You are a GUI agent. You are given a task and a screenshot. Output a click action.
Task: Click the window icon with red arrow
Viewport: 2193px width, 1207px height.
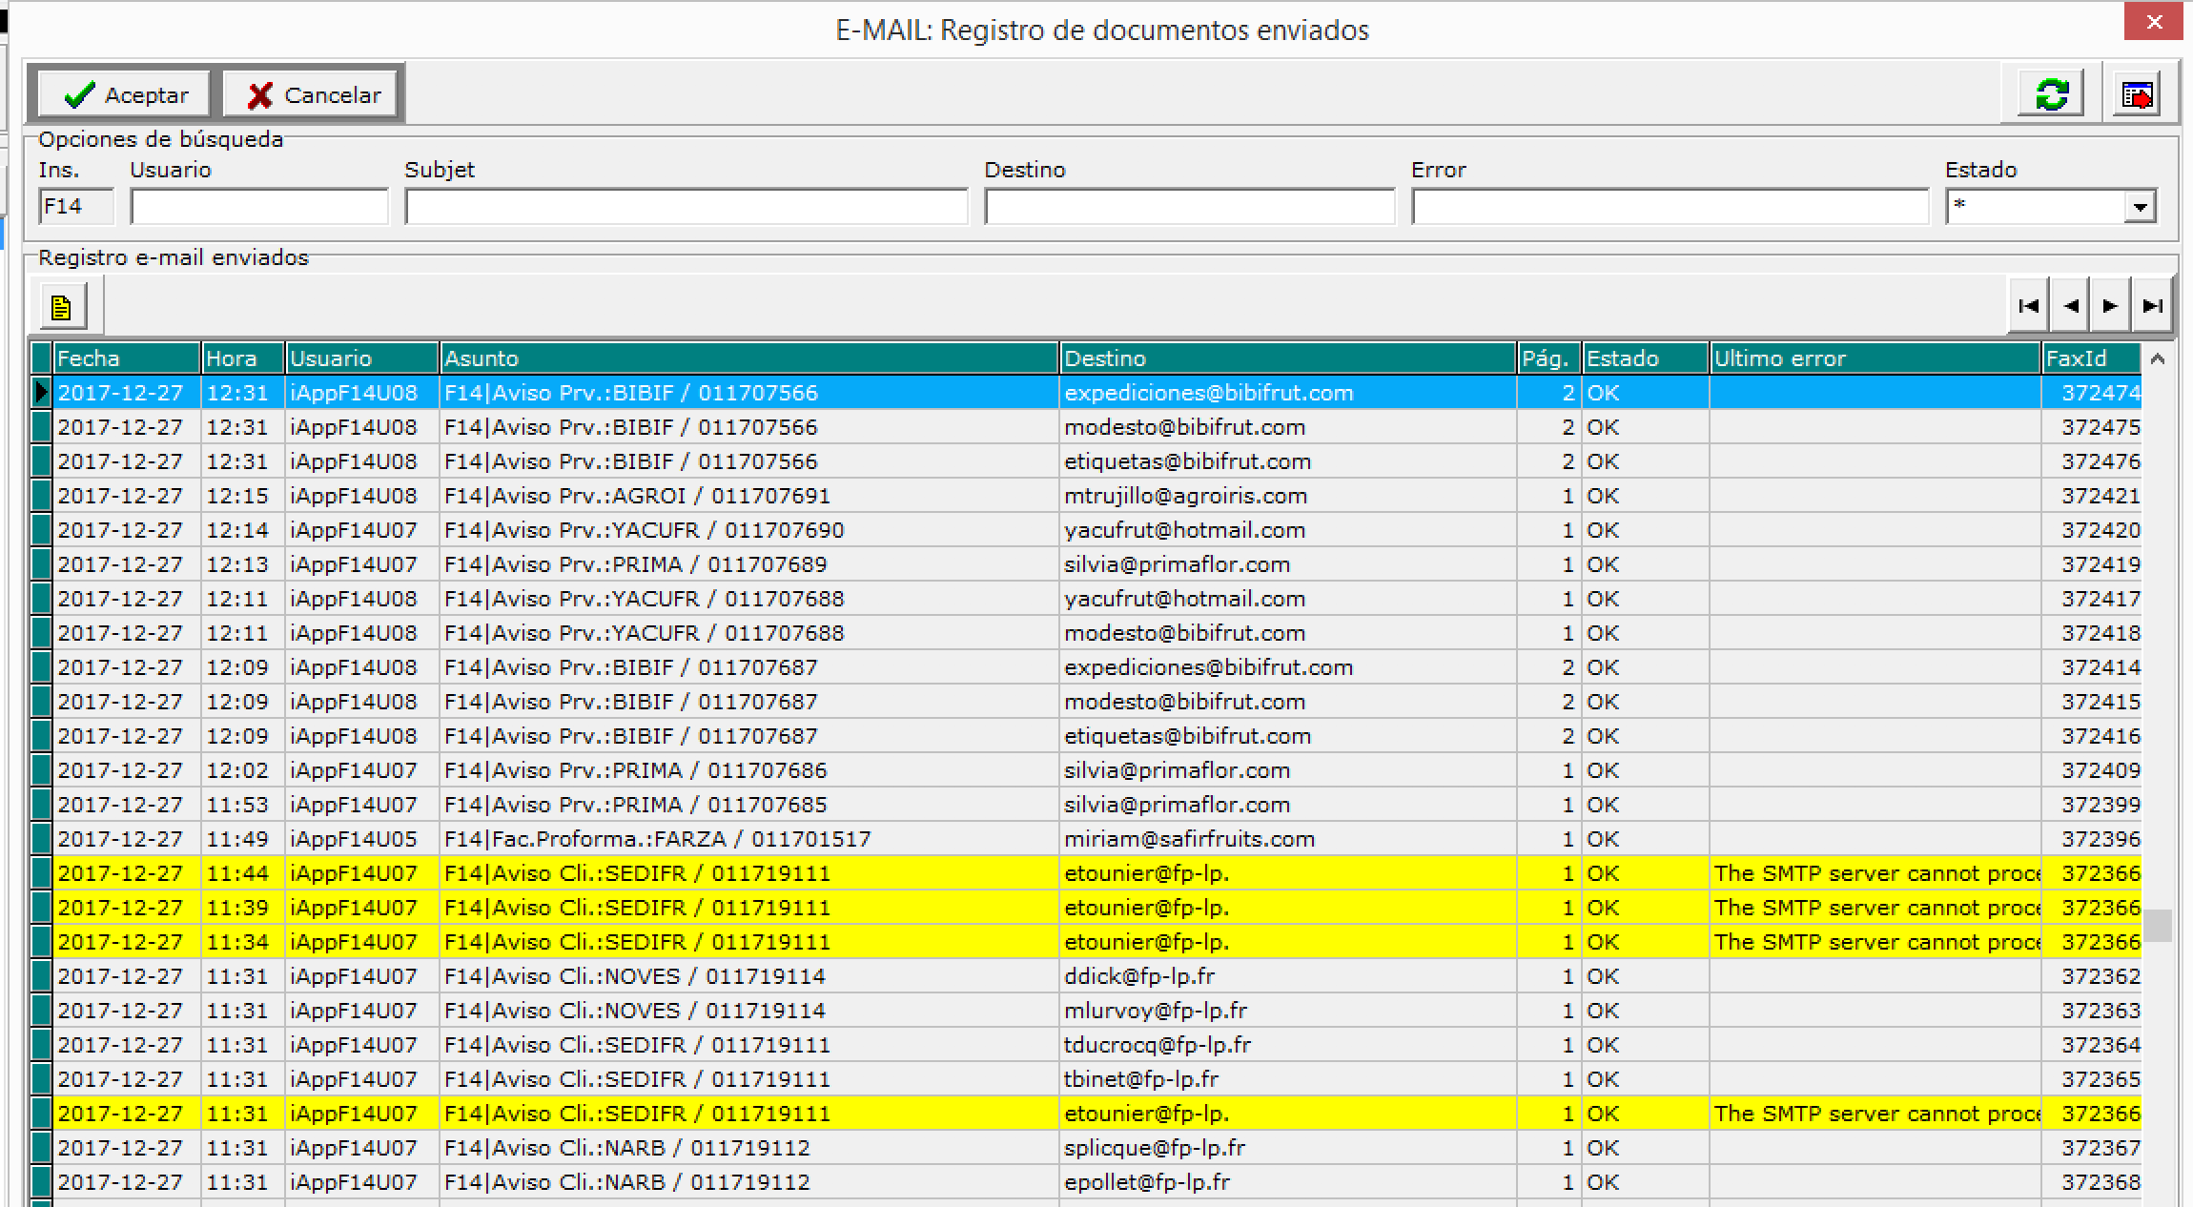(x=2137, y=94)
